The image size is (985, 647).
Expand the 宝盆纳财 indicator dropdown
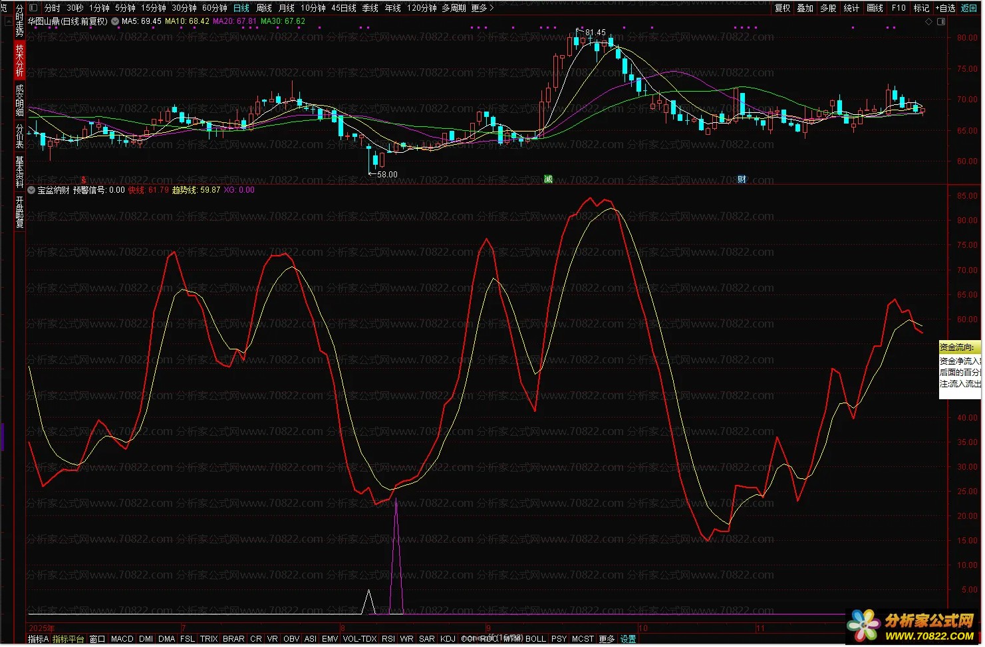31,190
